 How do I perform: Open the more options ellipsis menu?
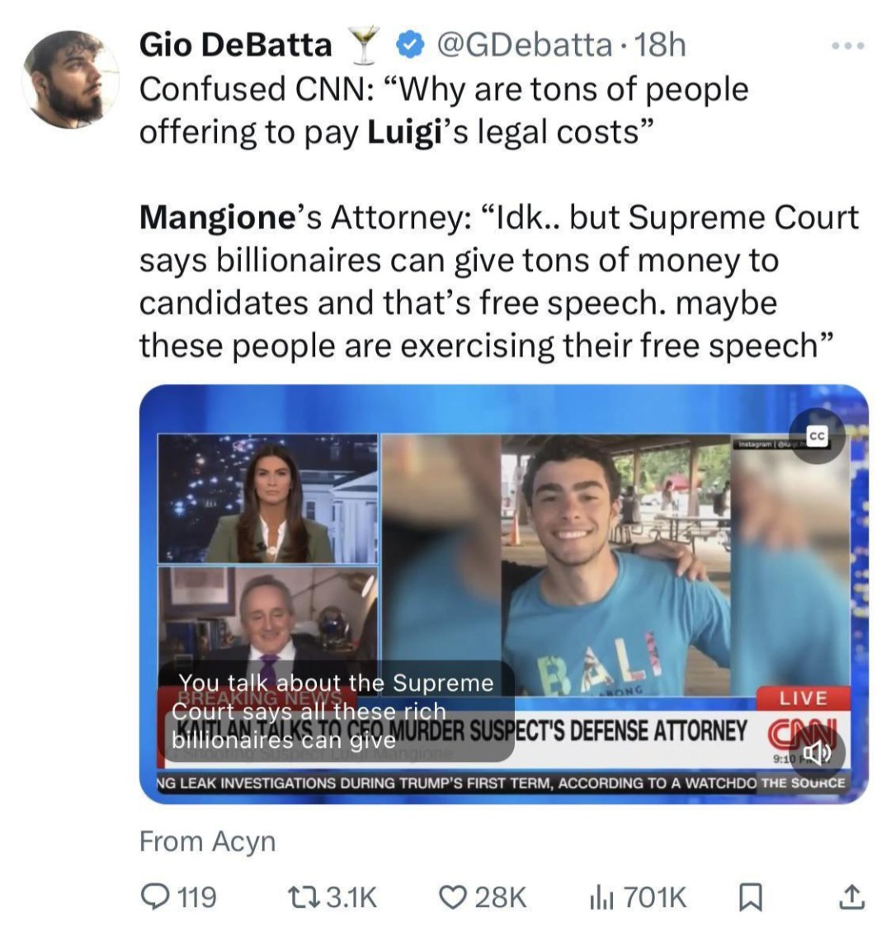[x=850, y=46]
